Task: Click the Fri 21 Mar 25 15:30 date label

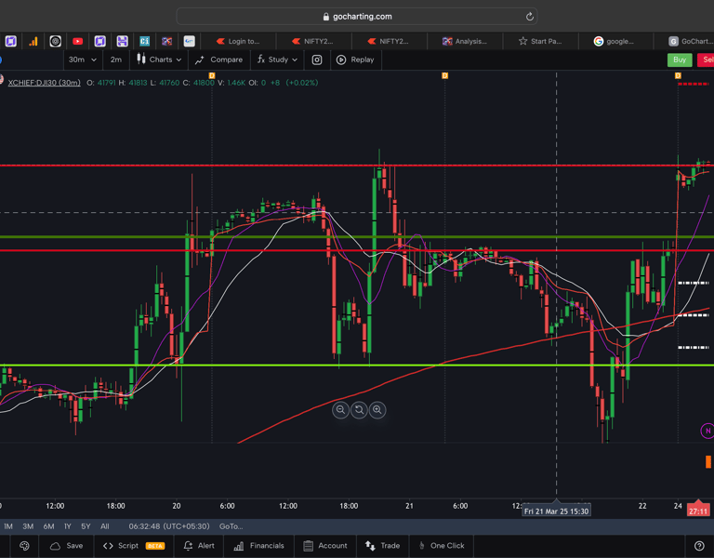Action: [x=557, y=511]
